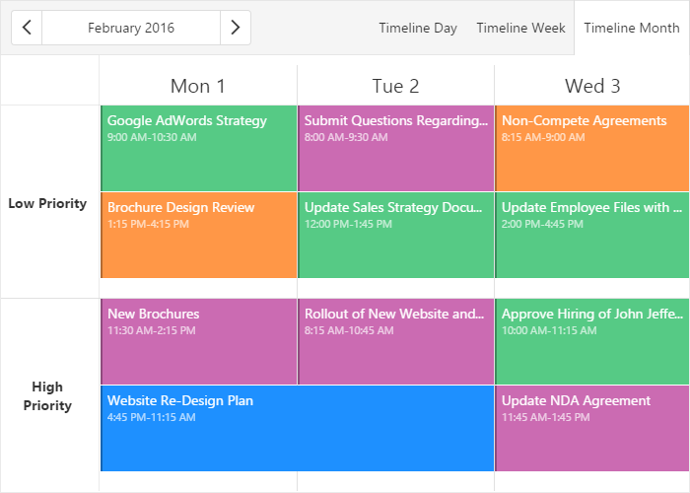Open the February 2016 date picker
Viewport: 690px width, 493px height.
[131, 28]
